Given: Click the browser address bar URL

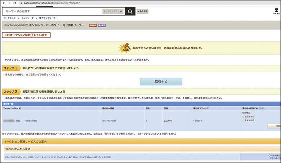Looking at the screenshot, I should (54, 3).
